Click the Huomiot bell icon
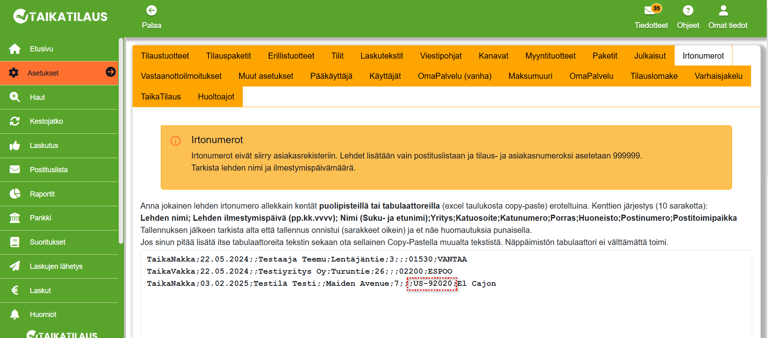This screenshot has width=768, height=338. click(x=15, y=315)
